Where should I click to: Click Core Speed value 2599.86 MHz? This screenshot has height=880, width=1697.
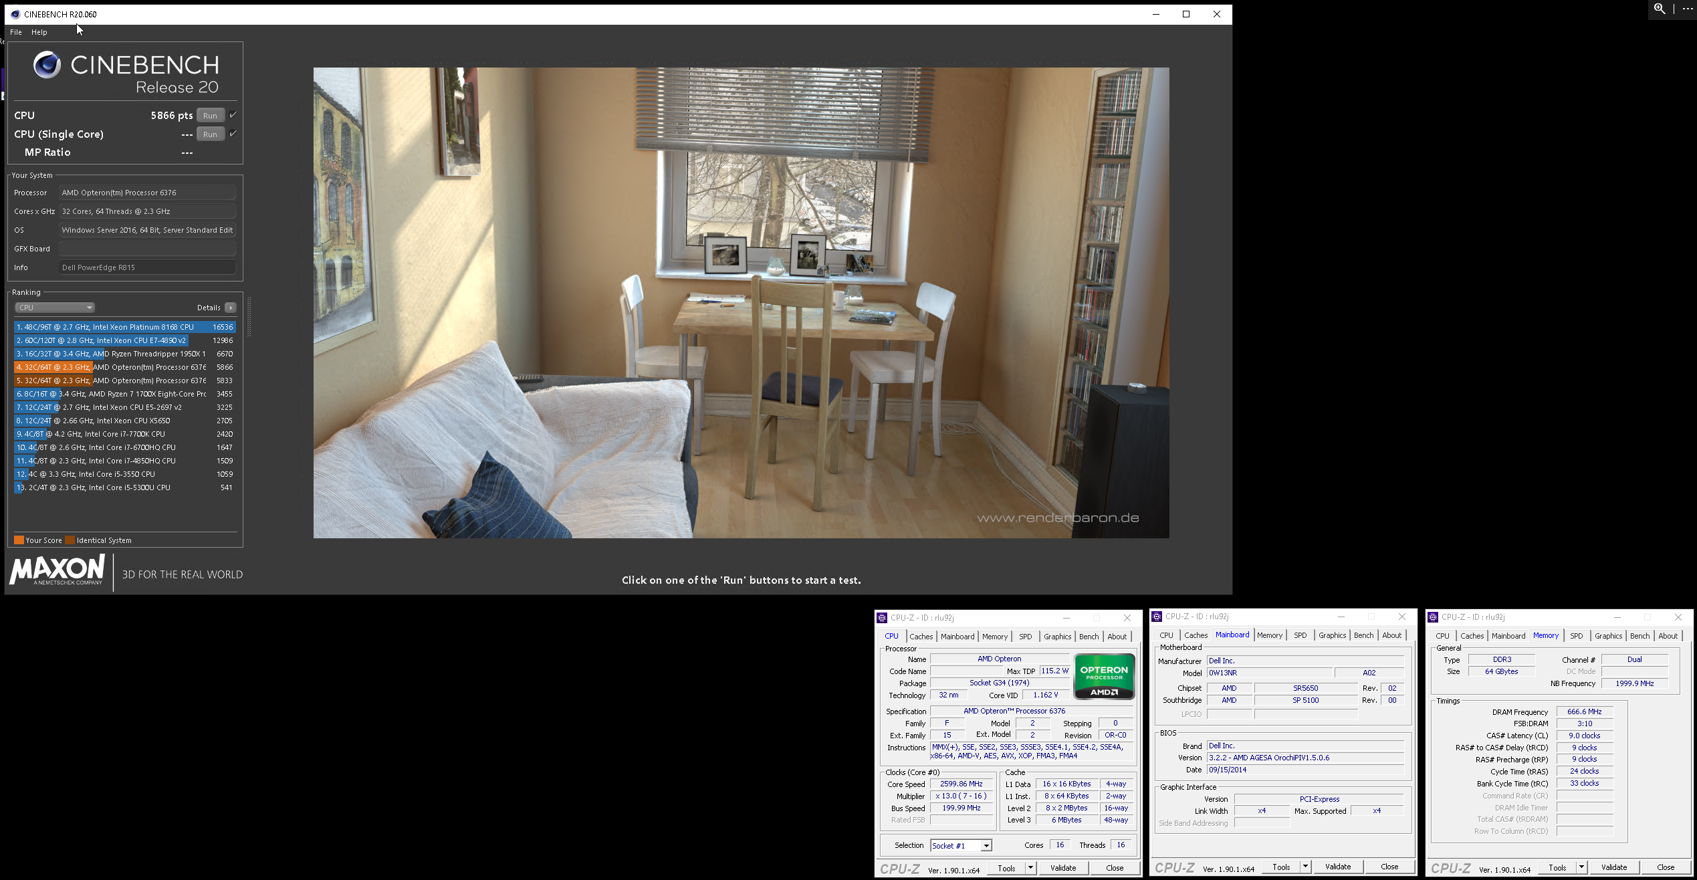(x=961, y=784)
